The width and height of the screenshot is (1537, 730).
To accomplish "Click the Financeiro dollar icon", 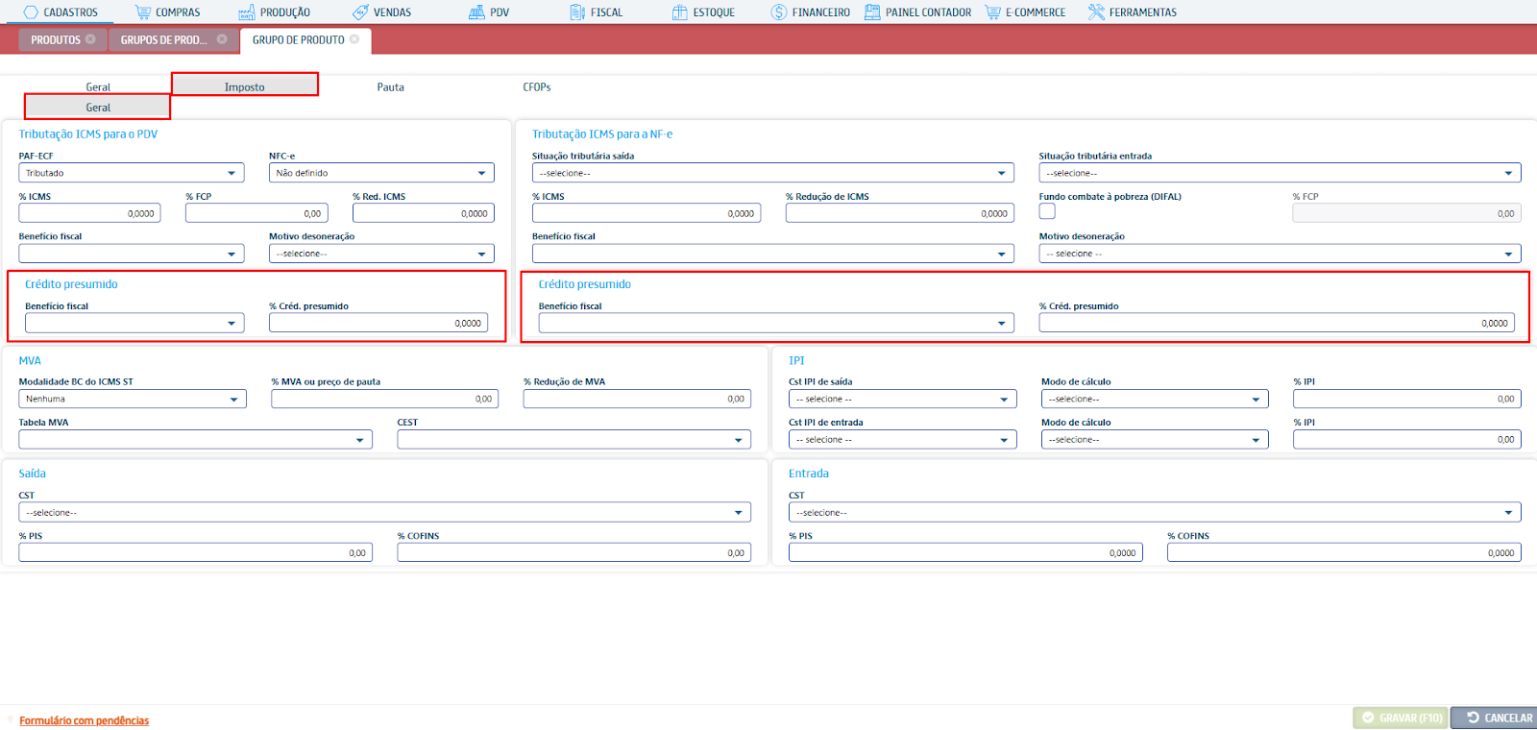I will (x=779, y=12).
